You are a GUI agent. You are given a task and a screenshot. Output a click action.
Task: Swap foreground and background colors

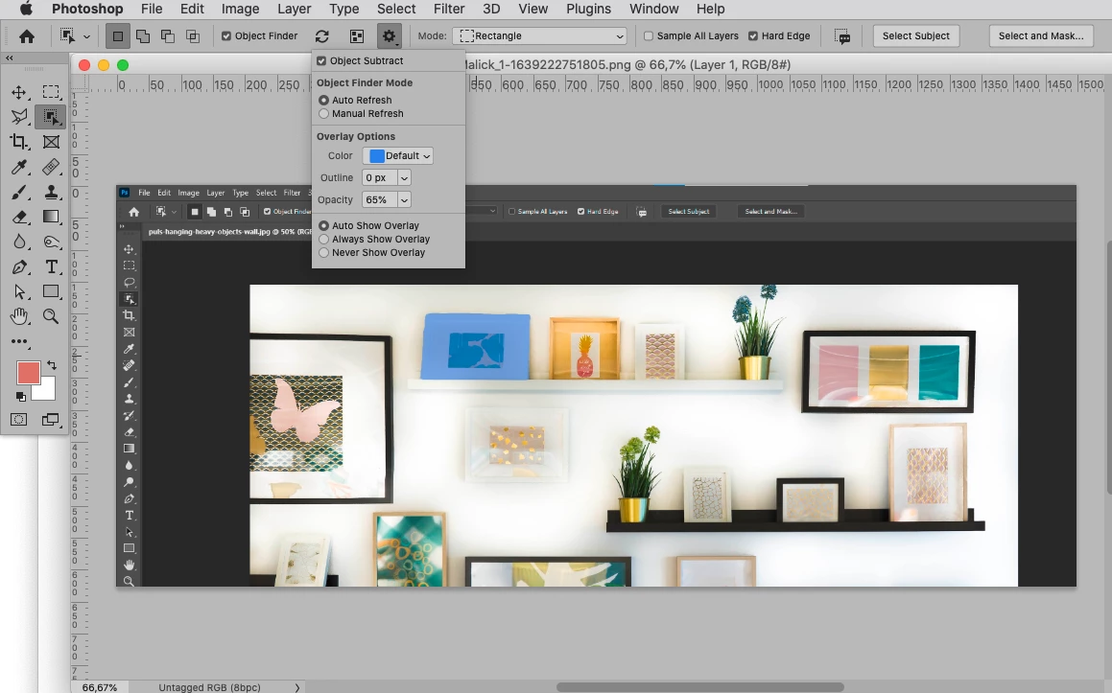(x=51, y=365)
